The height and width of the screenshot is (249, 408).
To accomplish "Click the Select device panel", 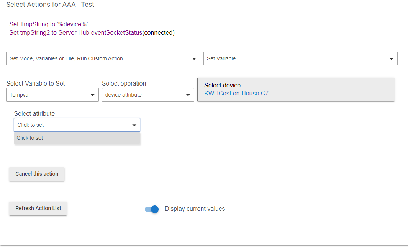I will pyautogui.click(x=296, y=89).
